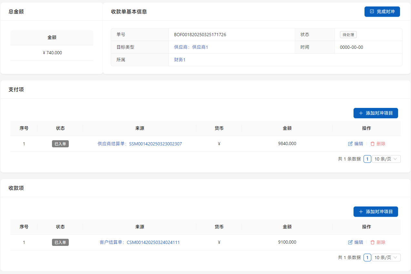Click the edit pencil icon in 支付项 row
Viewport: 411px width, 274px height.
[x=350, y=144]
